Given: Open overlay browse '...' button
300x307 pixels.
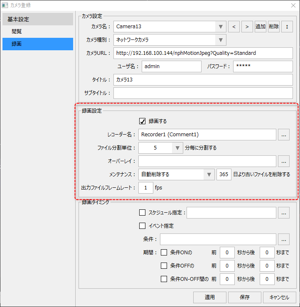Looking at the screenshot, I should coord(284,161).
